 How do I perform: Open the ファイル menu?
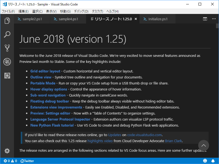point(8,11)
